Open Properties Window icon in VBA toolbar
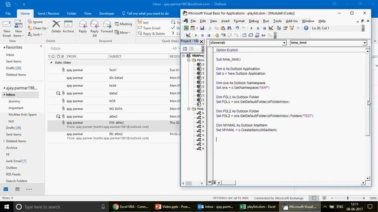 point(285,28)
